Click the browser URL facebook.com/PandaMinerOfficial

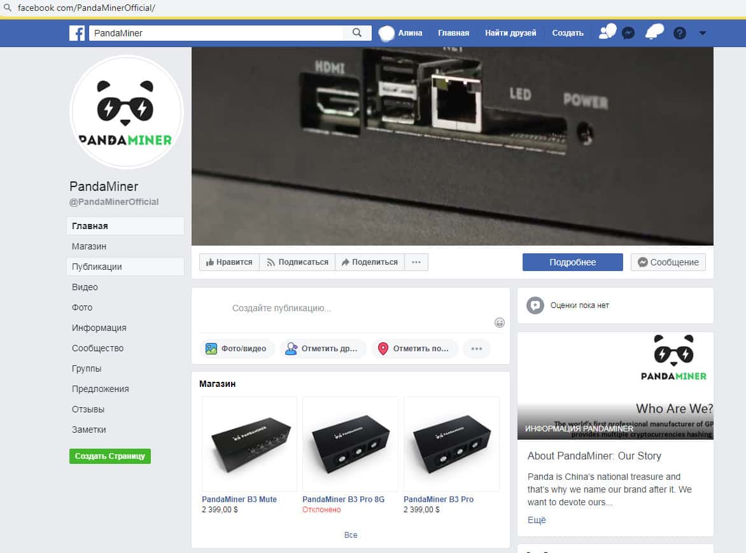pos(87,8)
